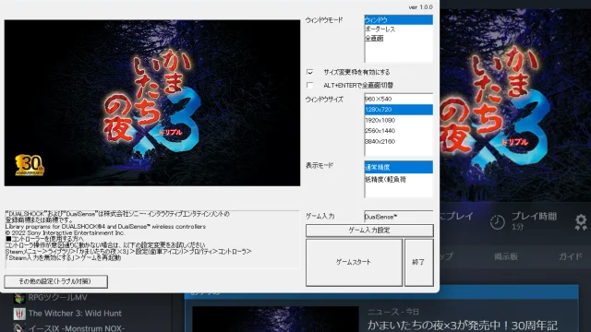Start the game with ゲームスタート

click(354, 262)
